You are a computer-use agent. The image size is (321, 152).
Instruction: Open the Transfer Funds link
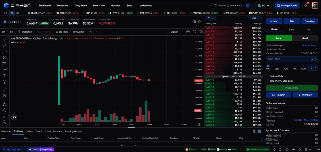pos(309,45)
